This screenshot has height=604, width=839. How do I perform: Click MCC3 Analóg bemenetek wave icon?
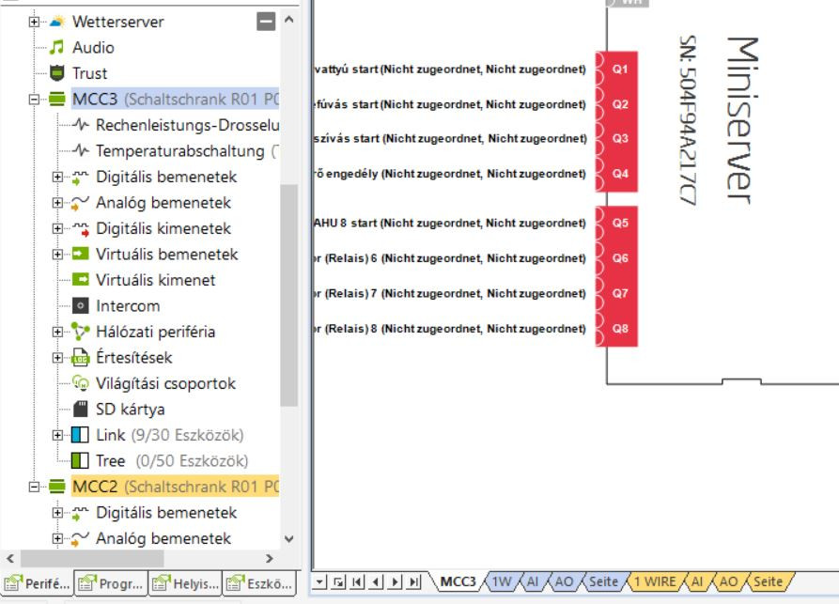coord(80,202)
